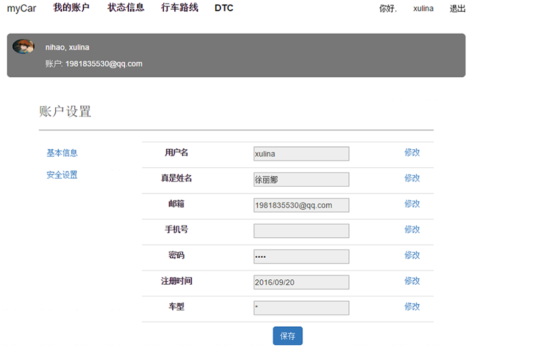Click 修改 for the 手机号 row
554x346 pixels.
tap(412, 230)
